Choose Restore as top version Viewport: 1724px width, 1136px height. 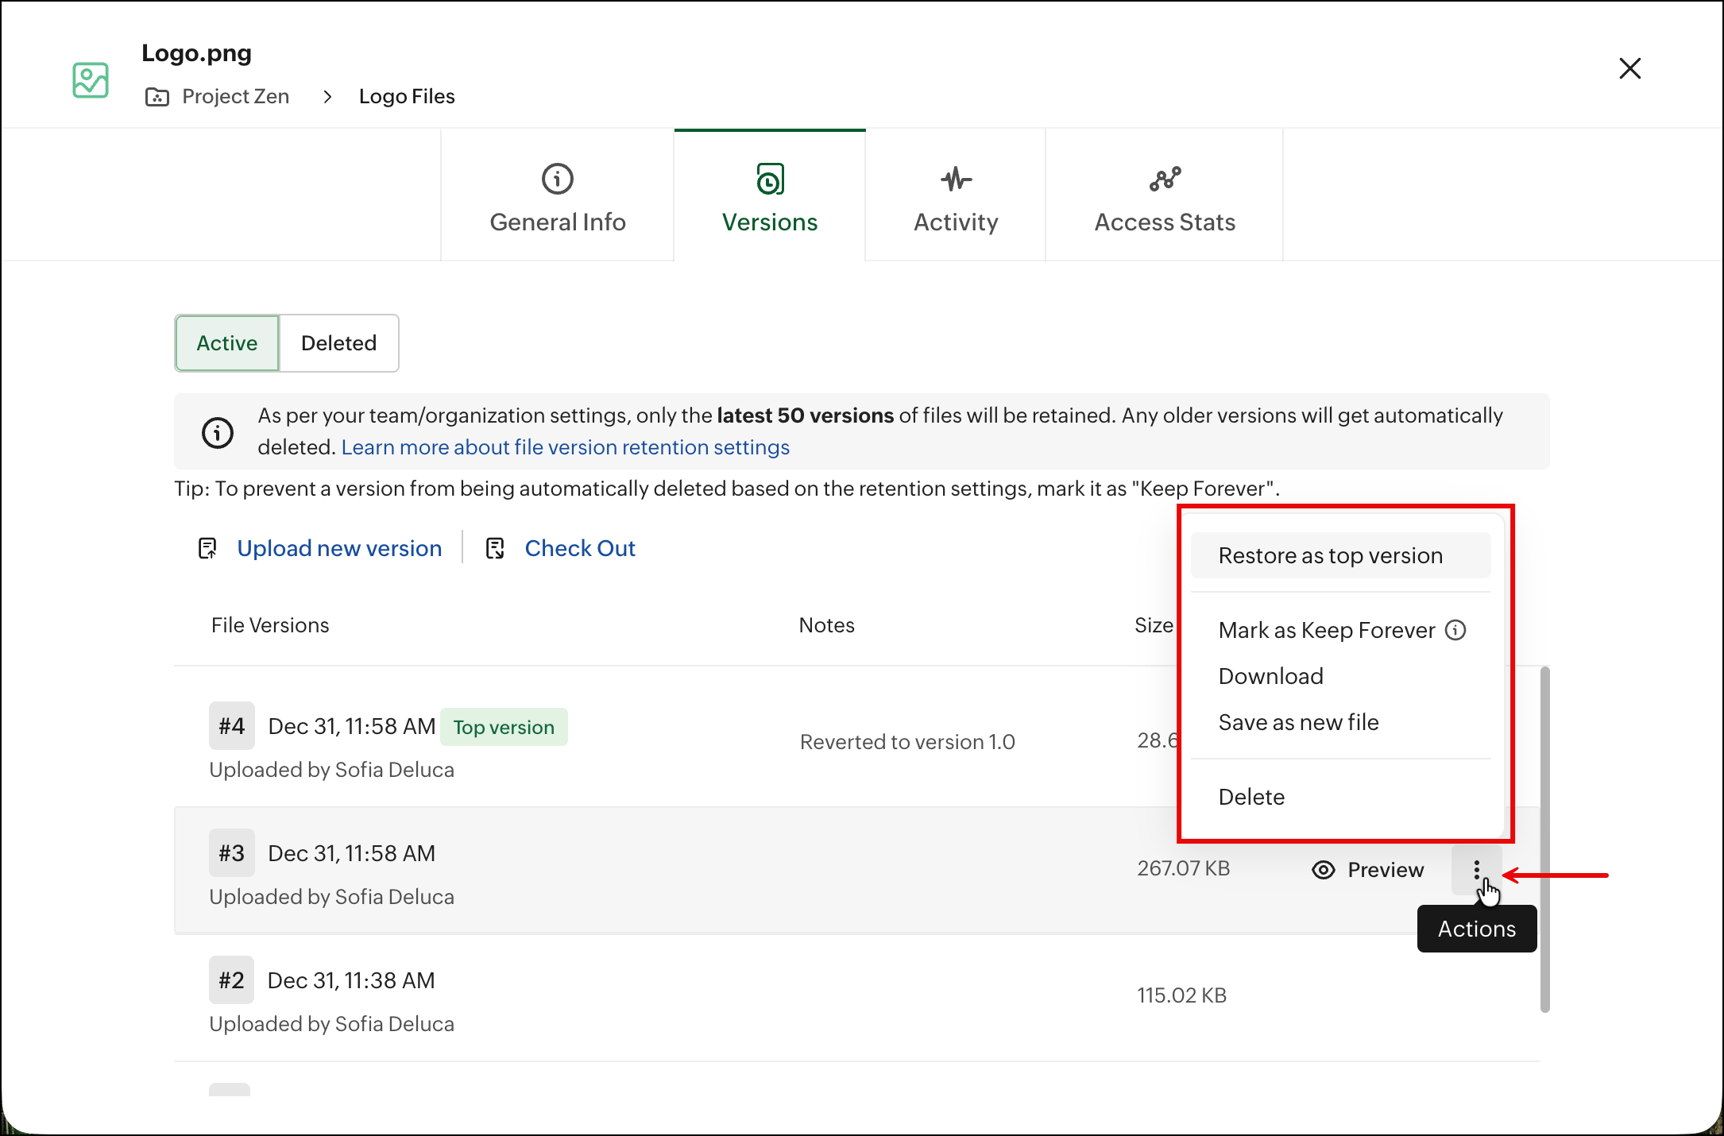pos(1331,555)
